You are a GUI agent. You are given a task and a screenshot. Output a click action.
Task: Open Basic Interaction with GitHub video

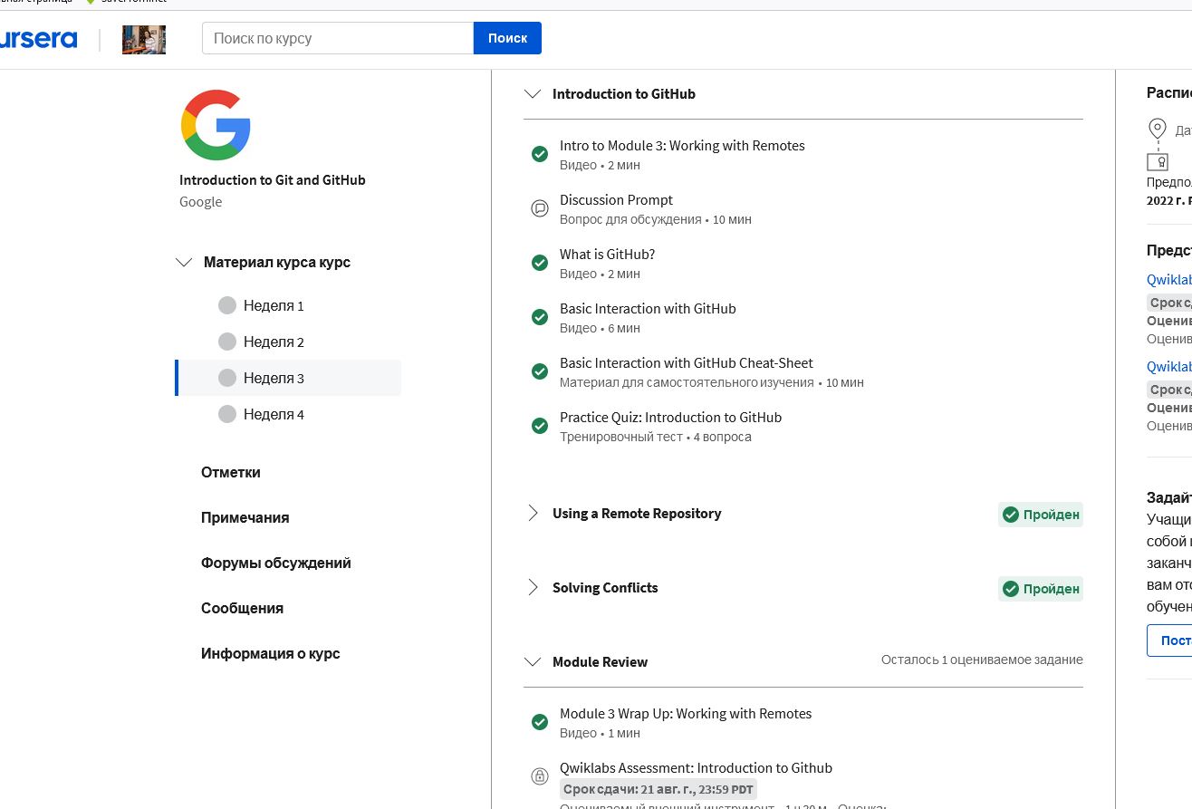click(x=648, y=308)
